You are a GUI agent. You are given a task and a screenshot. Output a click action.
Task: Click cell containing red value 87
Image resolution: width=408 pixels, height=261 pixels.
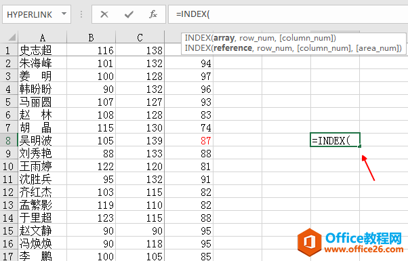click(x=189, y=140)
